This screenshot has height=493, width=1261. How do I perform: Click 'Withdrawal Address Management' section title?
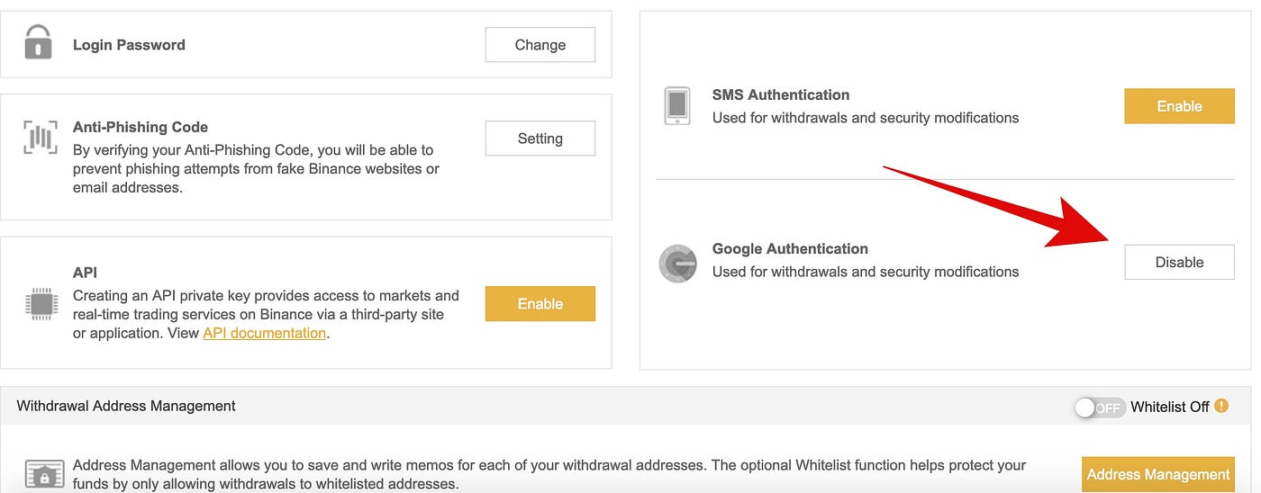coord(126,406)
